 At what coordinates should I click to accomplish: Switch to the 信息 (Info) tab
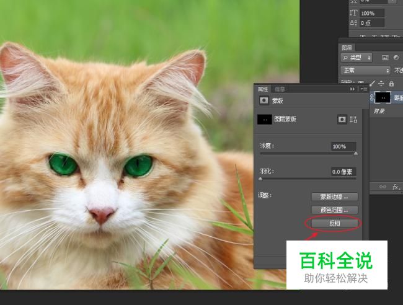click(280, 89)
